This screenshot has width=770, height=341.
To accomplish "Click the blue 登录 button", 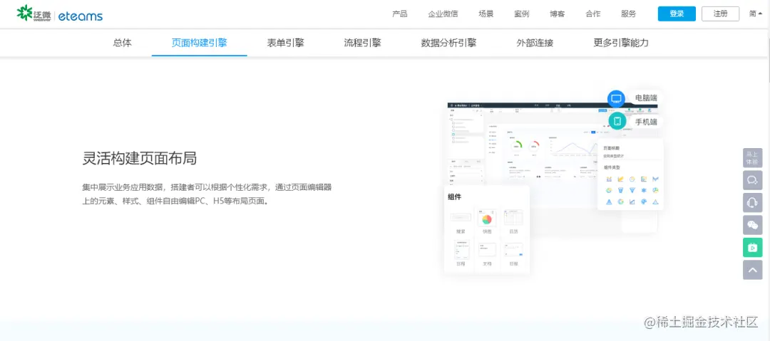I will point(677,14).
